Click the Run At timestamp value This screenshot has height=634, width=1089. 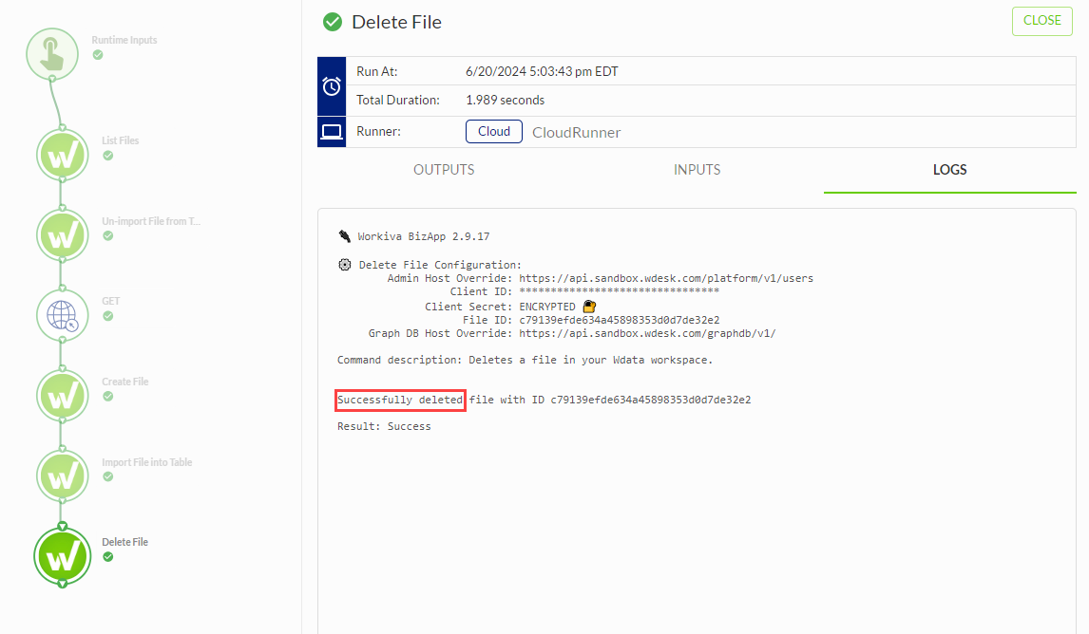click(542, 71)
